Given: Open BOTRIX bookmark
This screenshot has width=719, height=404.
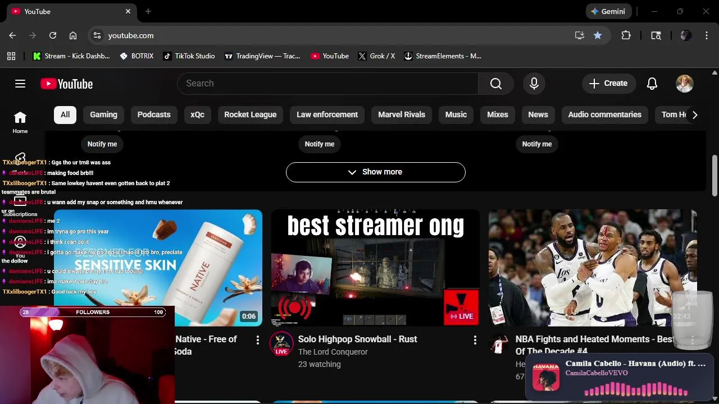Looking at the screenshot, I should click(x=136, y=56).
